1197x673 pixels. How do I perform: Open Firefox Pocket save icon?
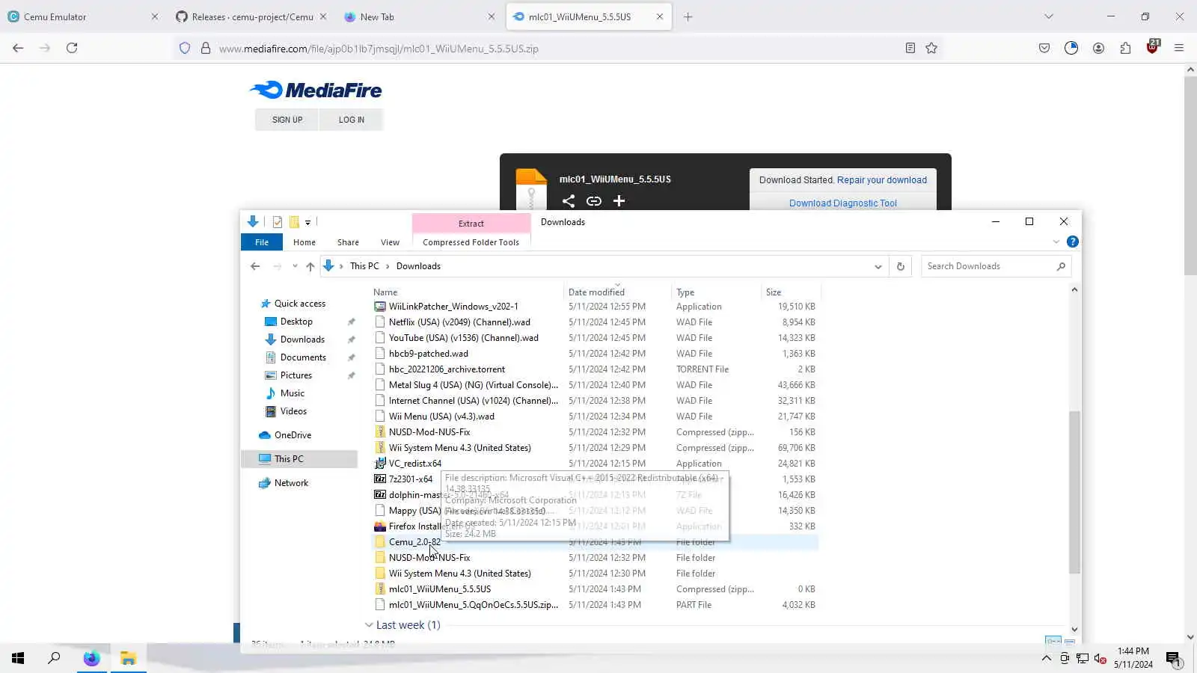[x=1044, y=49]
